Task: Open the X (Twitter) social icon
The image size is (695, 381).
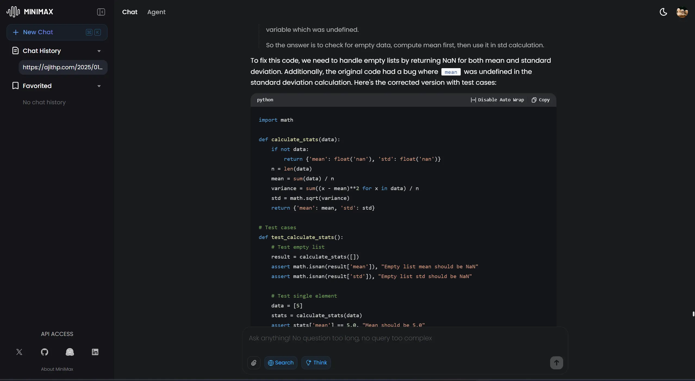Action: coord(19,352)
